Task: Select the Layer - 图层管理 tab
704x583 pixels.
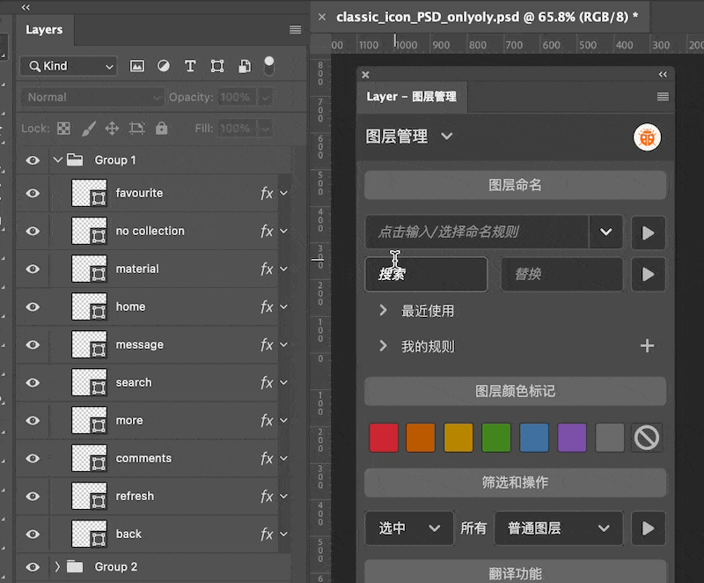Action: point(411,97)
